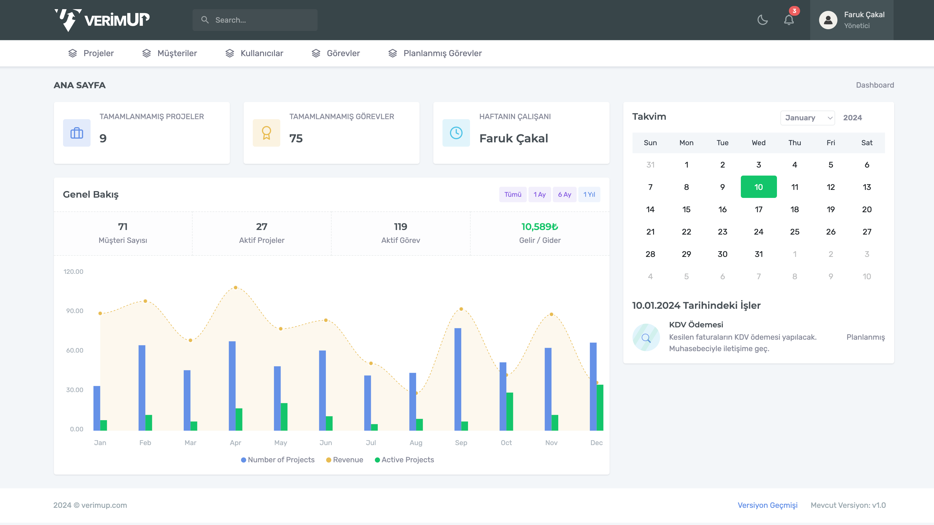
Task: Click the briefcase icon for unfinished projects
Action: point(77,133)
